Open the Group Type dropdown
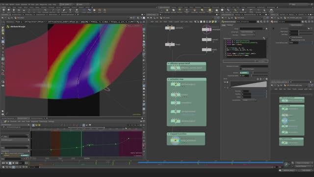 click(x=247, y=32)
